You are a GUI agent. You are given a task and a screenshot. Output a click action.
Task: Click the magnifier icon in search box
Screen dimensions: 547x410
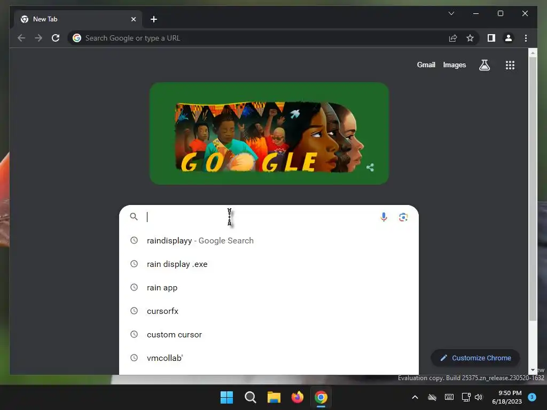134,217
